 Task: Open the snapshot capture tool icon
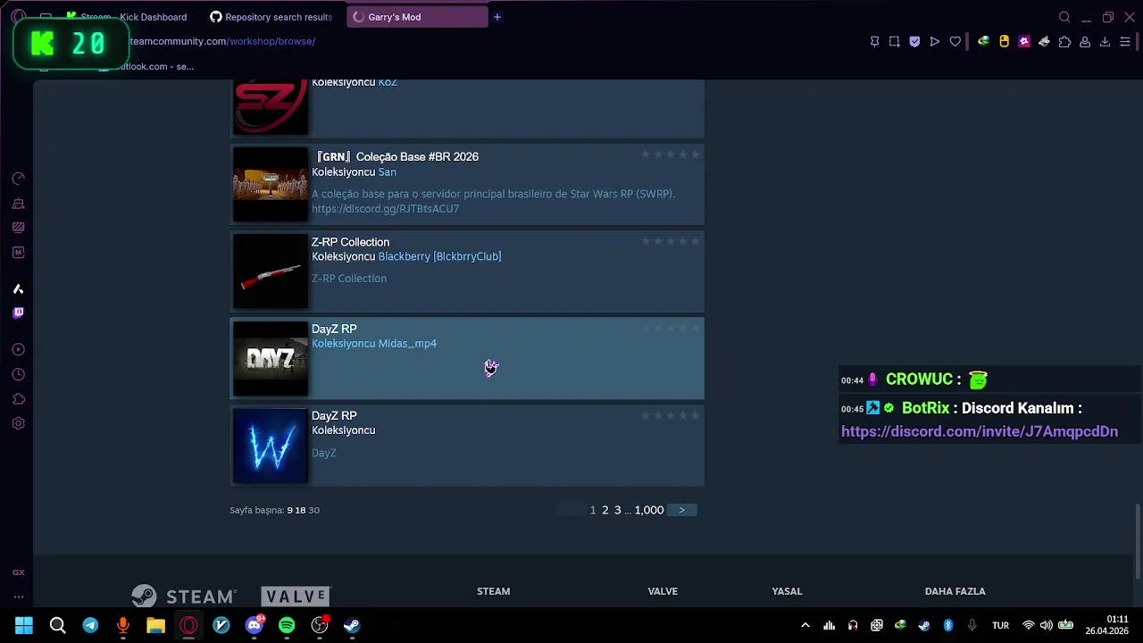pyautogui.click(x=894, y=41)
